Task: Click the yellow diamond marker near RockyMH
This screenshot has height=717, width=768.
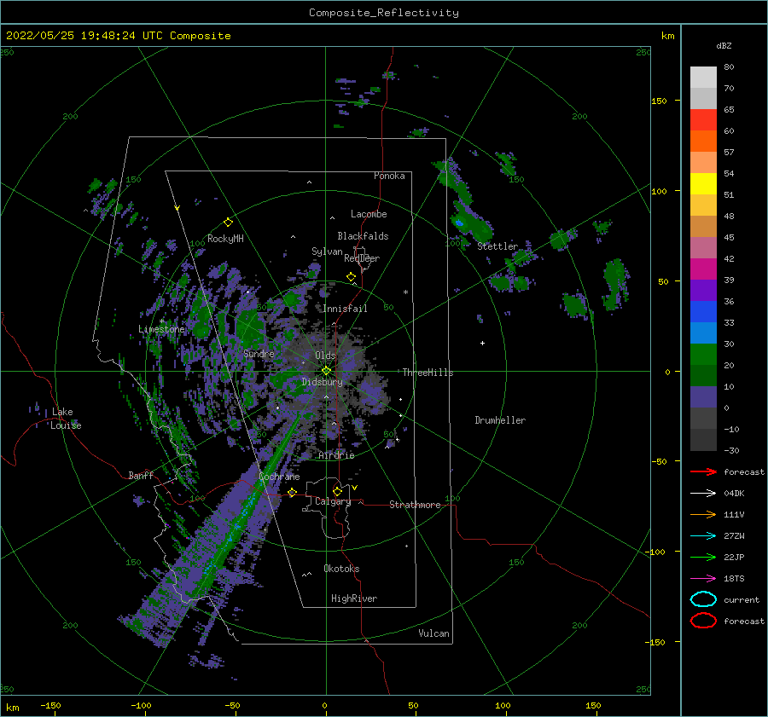Action: [228, 223]
